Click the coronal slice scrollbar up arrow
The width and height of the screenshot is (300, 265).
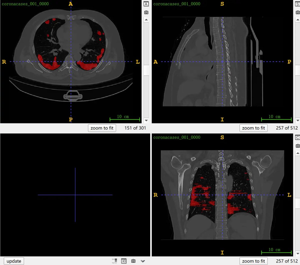tap(297, 153)
